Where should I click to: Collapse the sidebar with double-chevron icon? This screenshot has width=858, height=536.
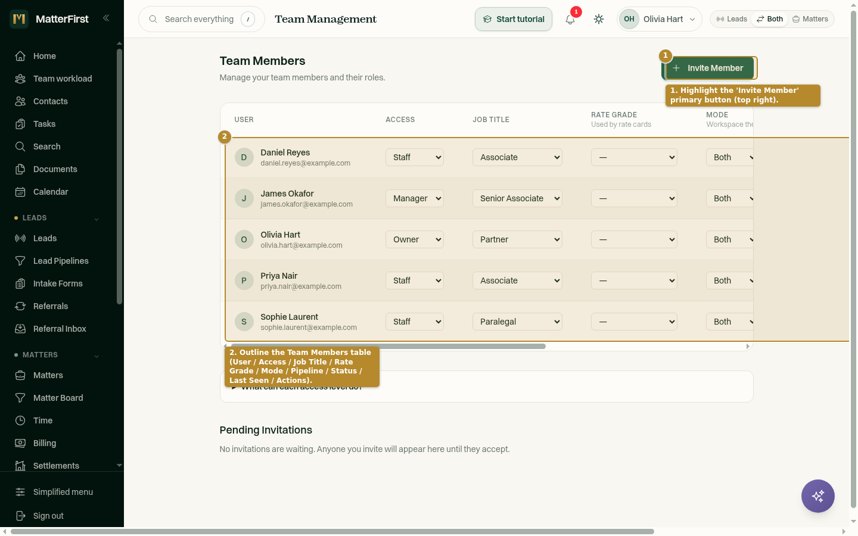click(x=106, y=18)
